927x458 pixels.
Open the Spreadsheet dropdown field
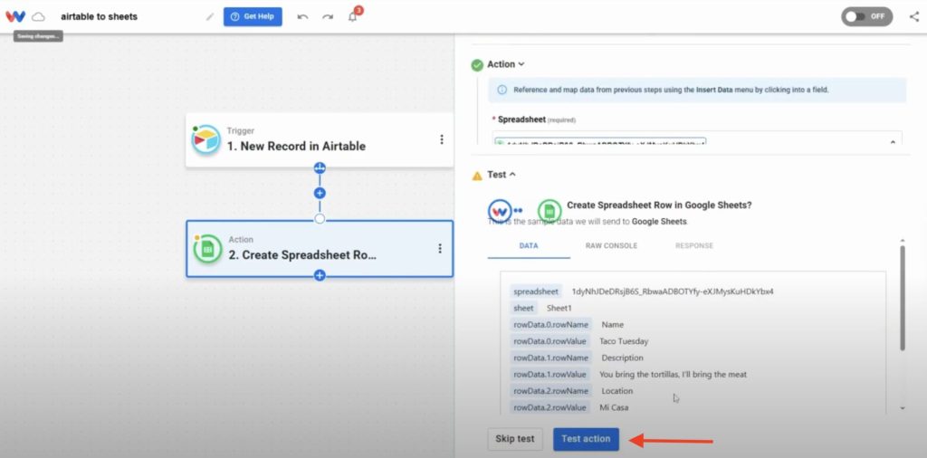697,138
